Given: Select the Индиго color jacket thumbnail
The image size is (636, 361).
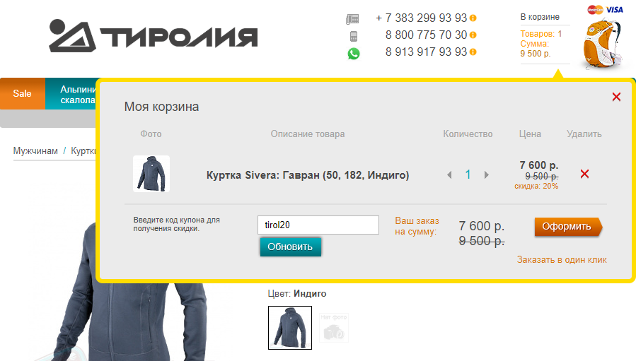Looking at the screenshot, I should (x=290, y=327).
